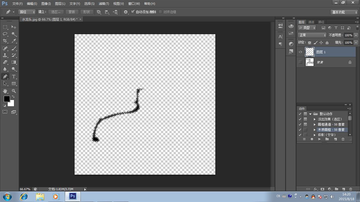The width and height of the screenshot is (360, 202).
Task: Open the 滤镜(T) menu
Action: click(104, 4)
